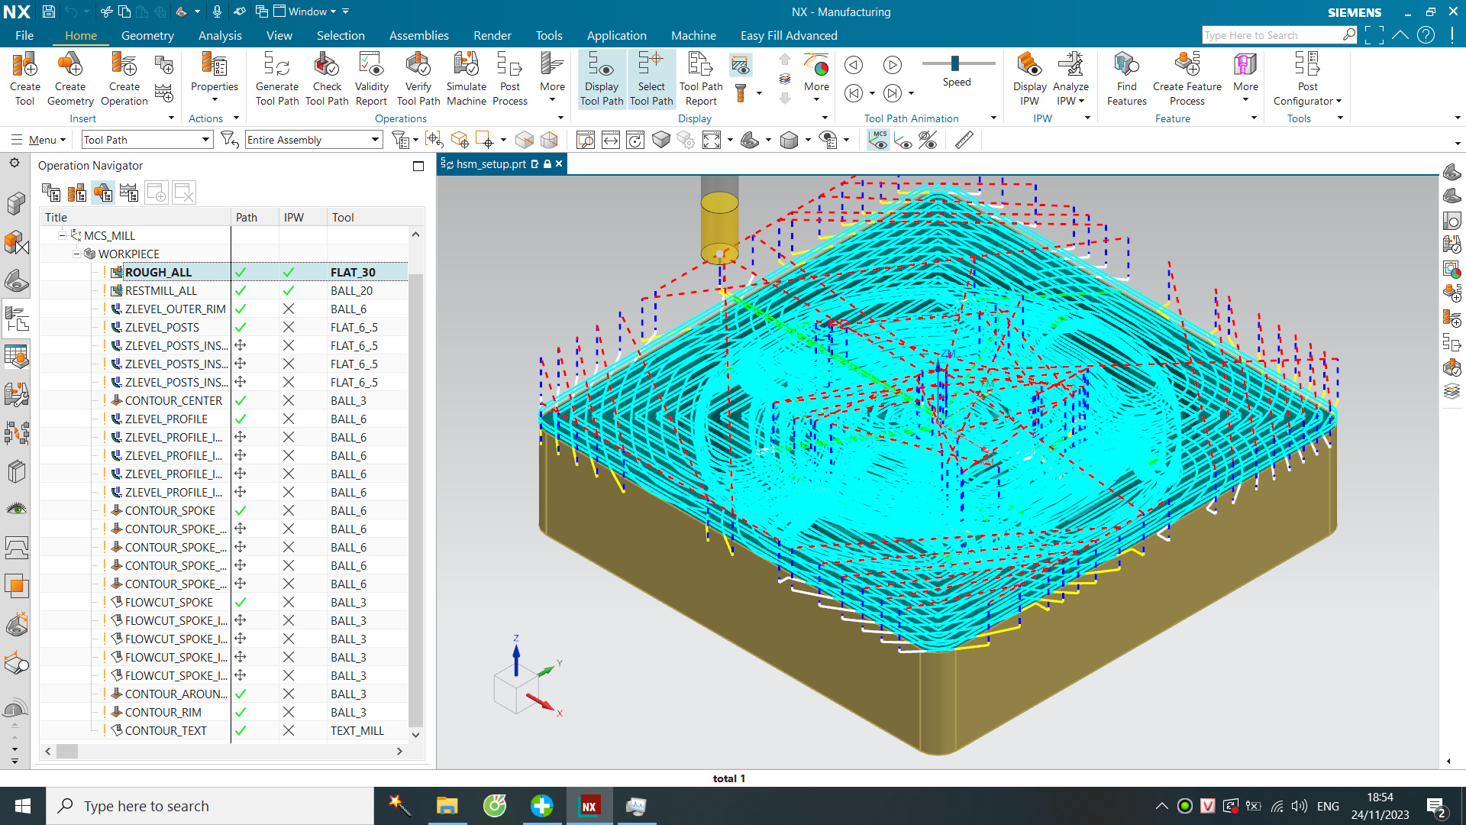Switch navigator to Machine Tool View
1466x825 pixels.
click(77, 192)
